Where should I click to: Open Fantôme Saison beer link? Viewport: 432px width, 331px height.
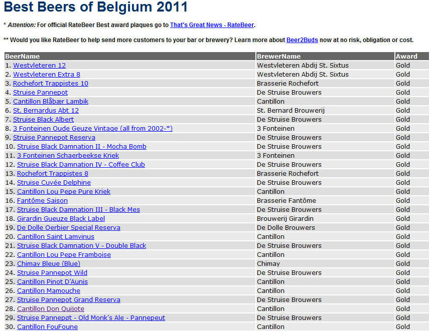[x=42, y=201]
